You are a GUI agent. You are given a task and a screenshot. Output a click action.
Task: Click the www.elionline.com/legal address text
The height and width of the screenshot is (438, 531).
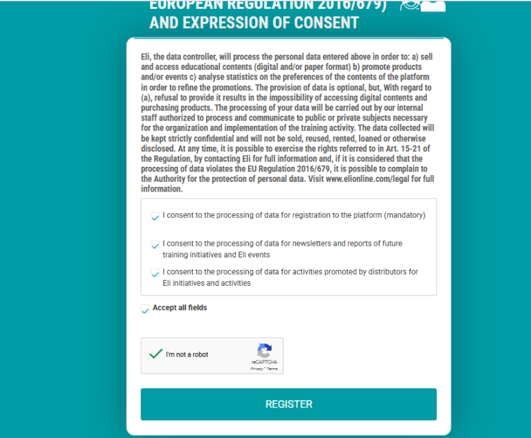click(x=372, y=179)
